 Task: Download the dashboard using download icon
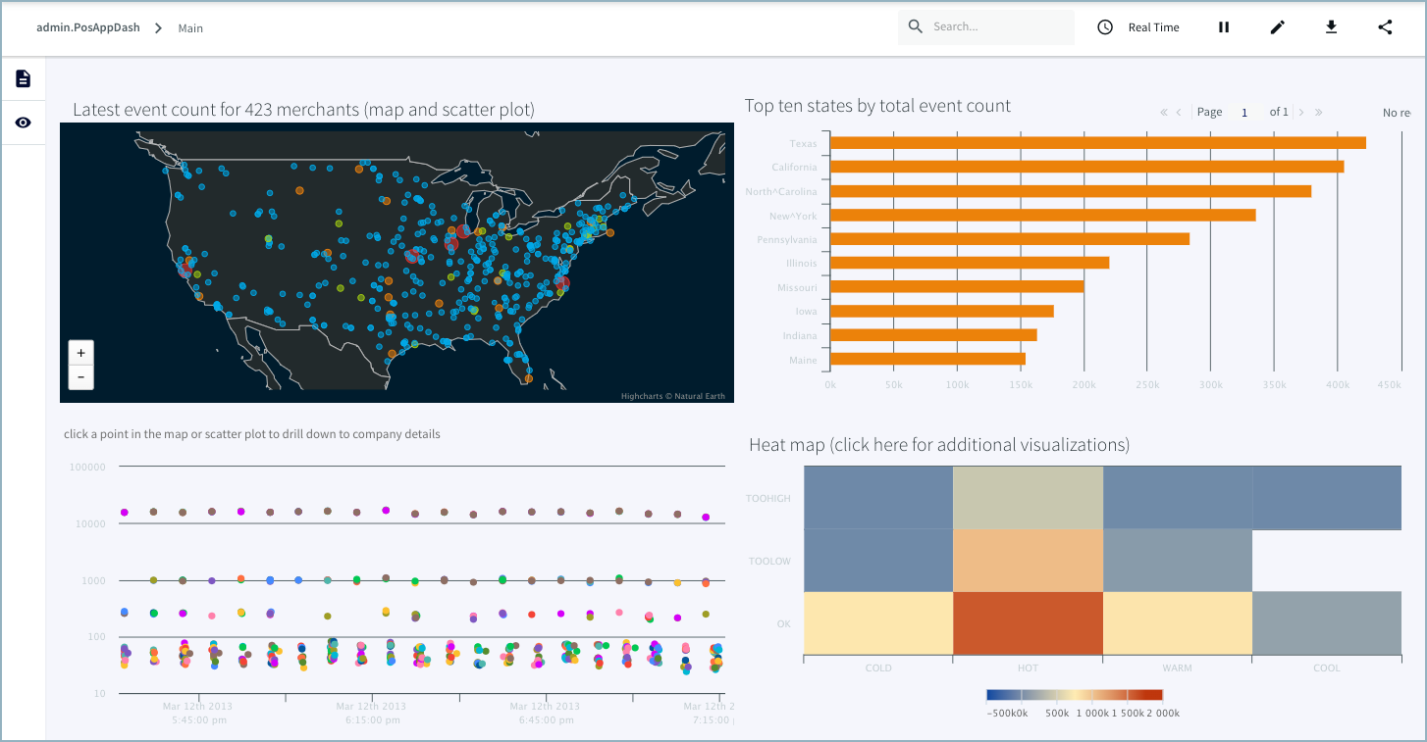coord(1331,27)
